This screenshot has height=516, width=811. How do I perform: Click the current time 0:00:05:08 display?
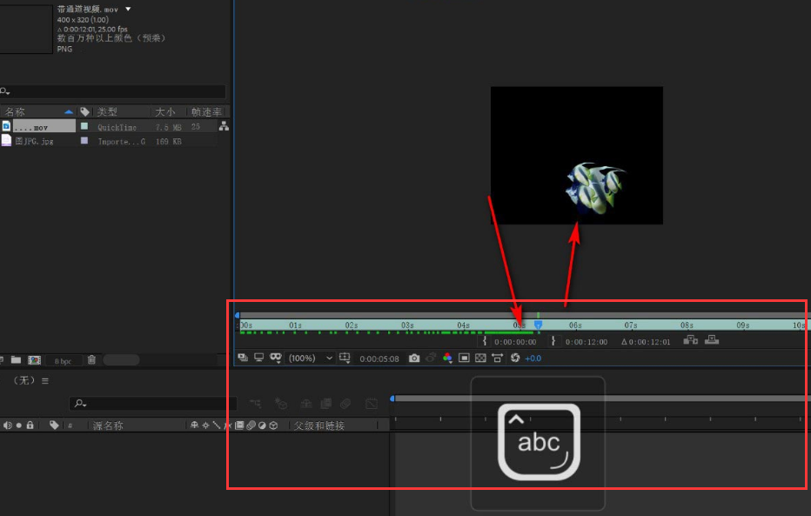click(x=379, y=359)
